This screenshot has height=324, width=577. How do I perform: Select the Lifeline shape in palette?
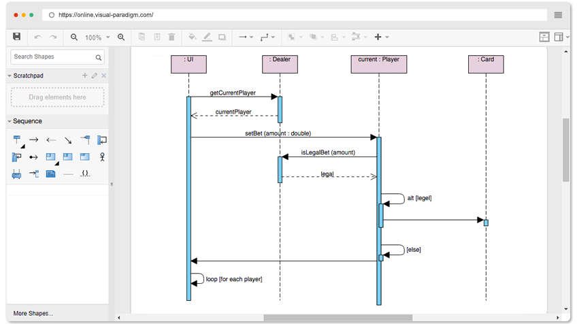point(18,141)
